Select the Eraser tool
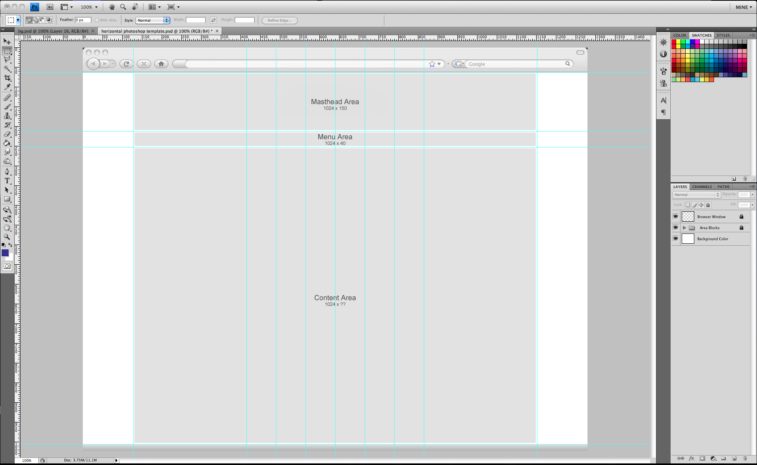Image resolution: width=757 pixels, height=465 pixels. (x=7, y=134)
